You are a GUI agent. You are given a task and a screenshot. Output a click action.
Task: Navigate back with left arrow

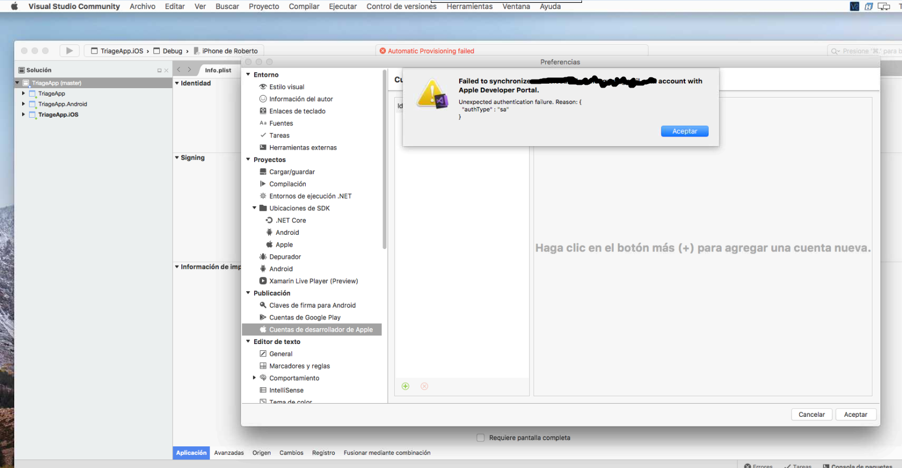178,70
